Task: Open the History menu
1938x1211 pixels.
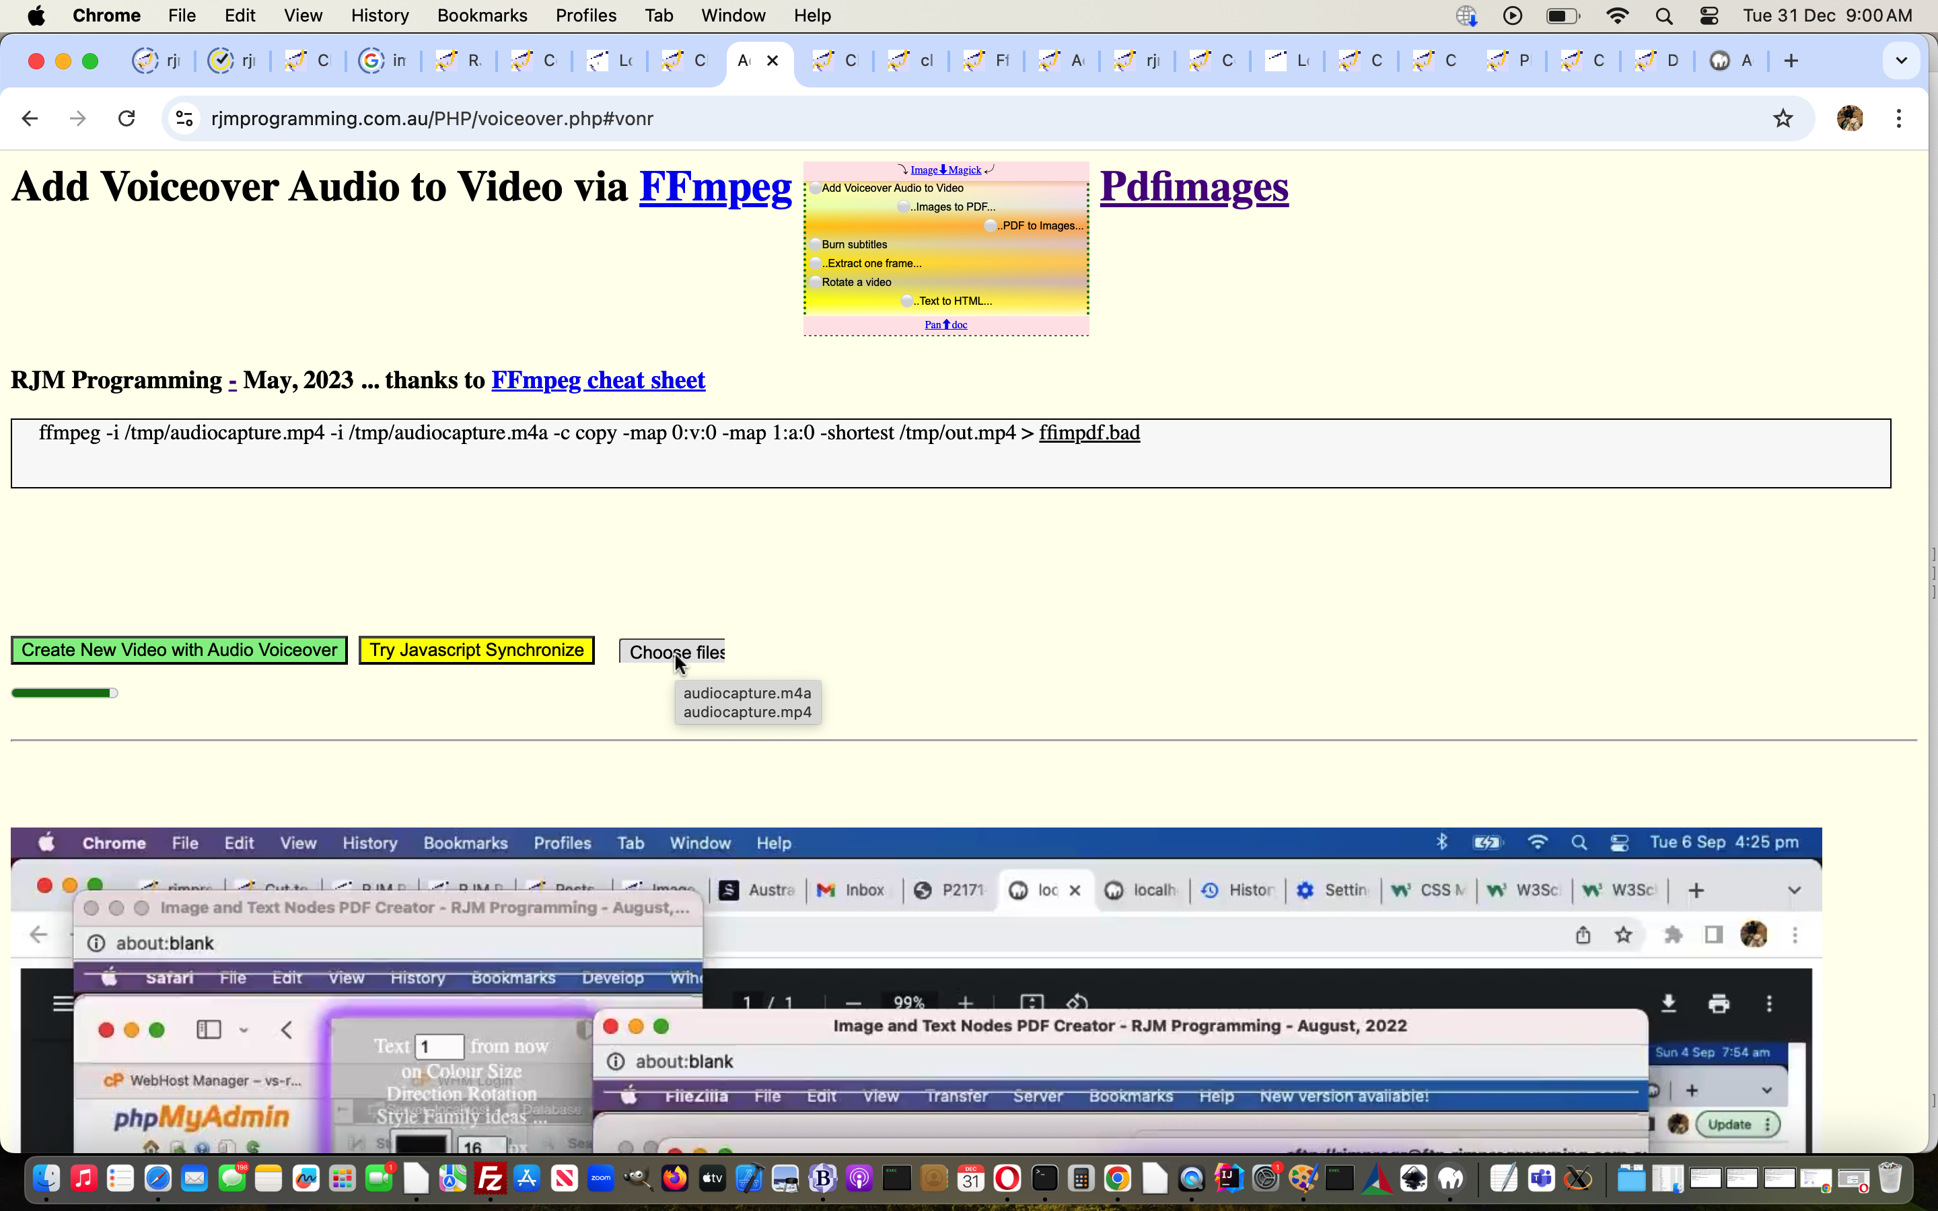Action: [x=380, y=16]
